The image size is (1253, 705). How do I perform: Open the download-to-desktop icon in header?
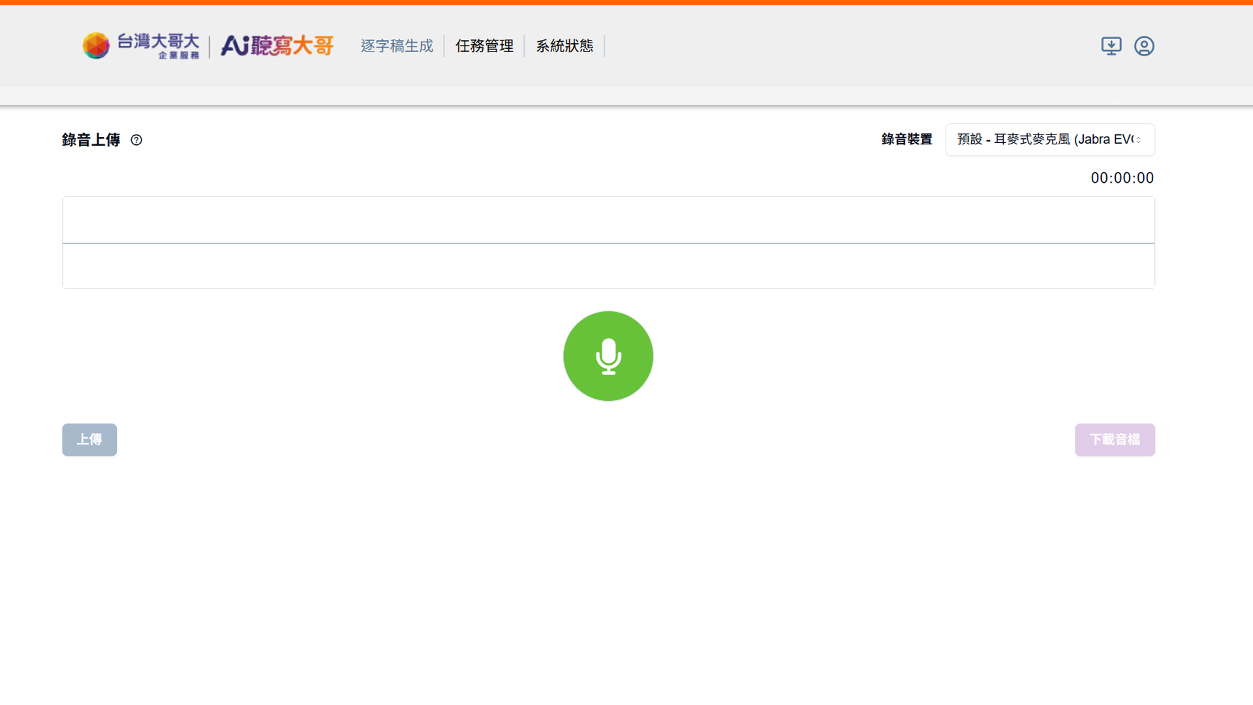[x=1111, y=46]
